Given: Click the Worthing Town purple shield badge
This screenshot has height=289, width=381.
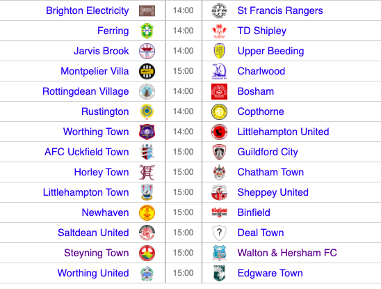Looking at the screenshot, I should pyautogui.click(x=147, y=132).
